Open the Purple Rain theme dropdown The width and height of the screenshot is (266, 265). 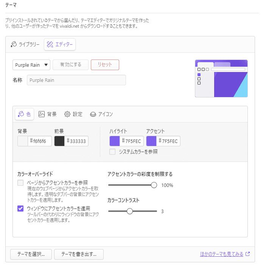coord(31,65)
